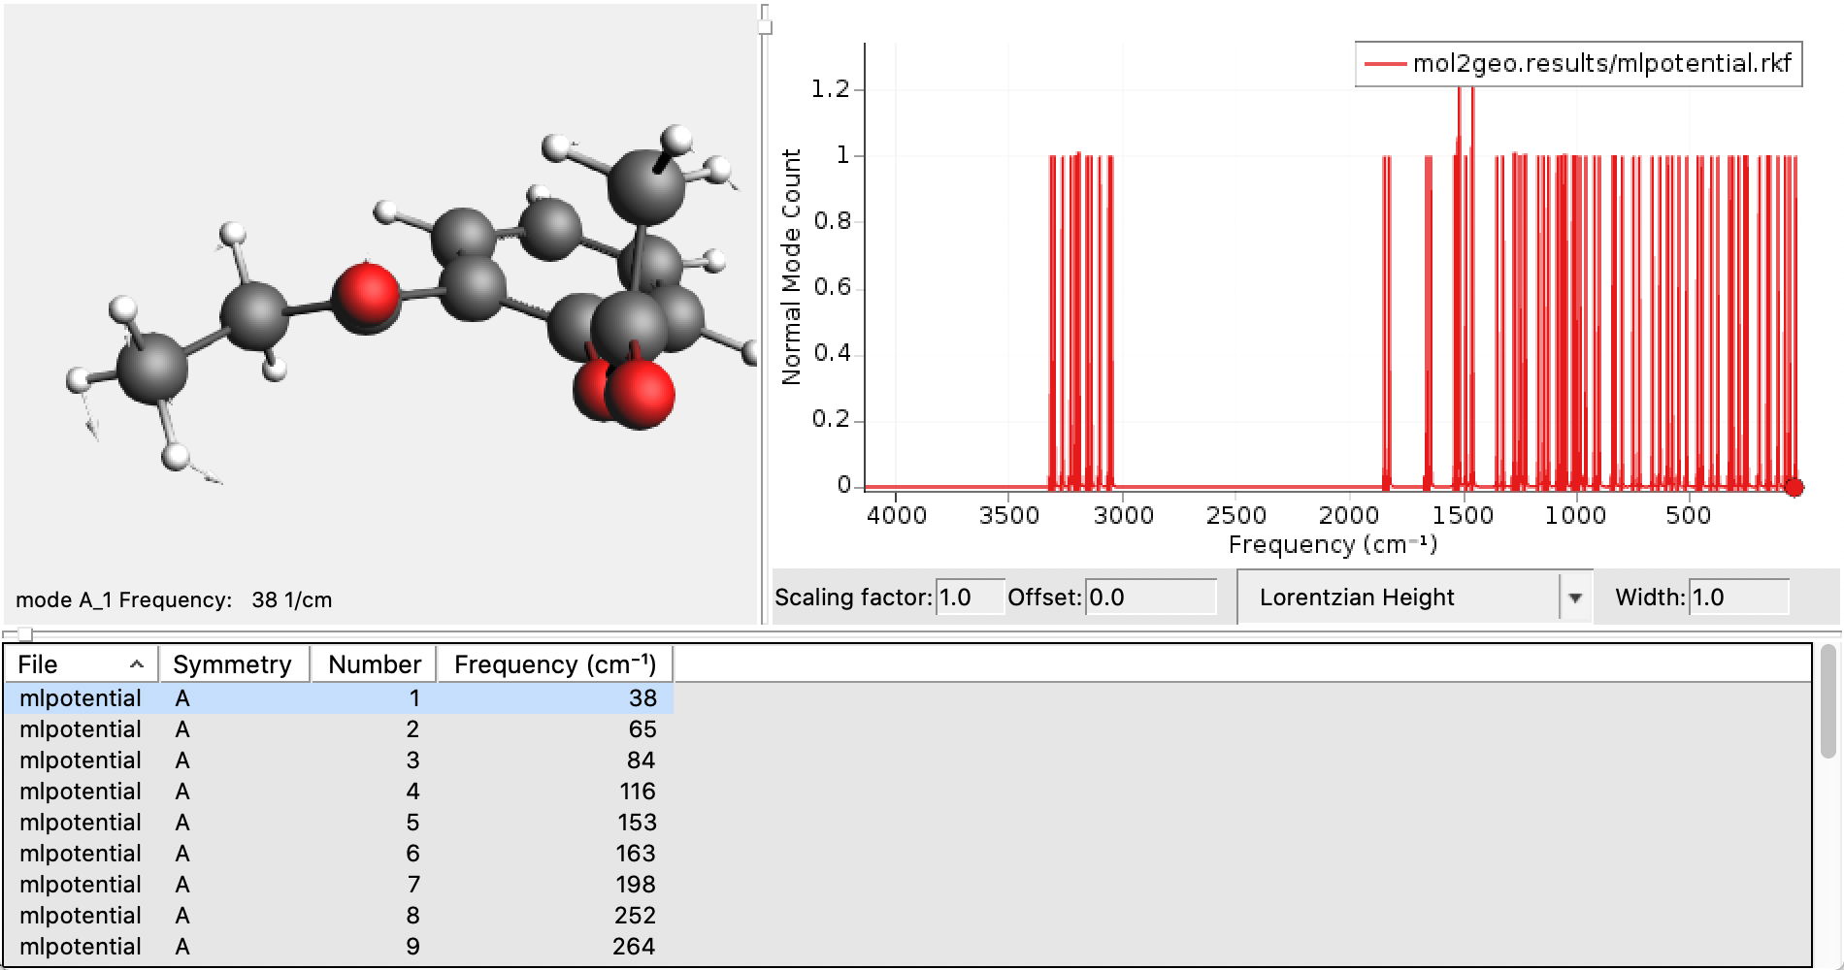Focus the Width input field
This screenshot has width=1844, height=970.
point(1738,598)
